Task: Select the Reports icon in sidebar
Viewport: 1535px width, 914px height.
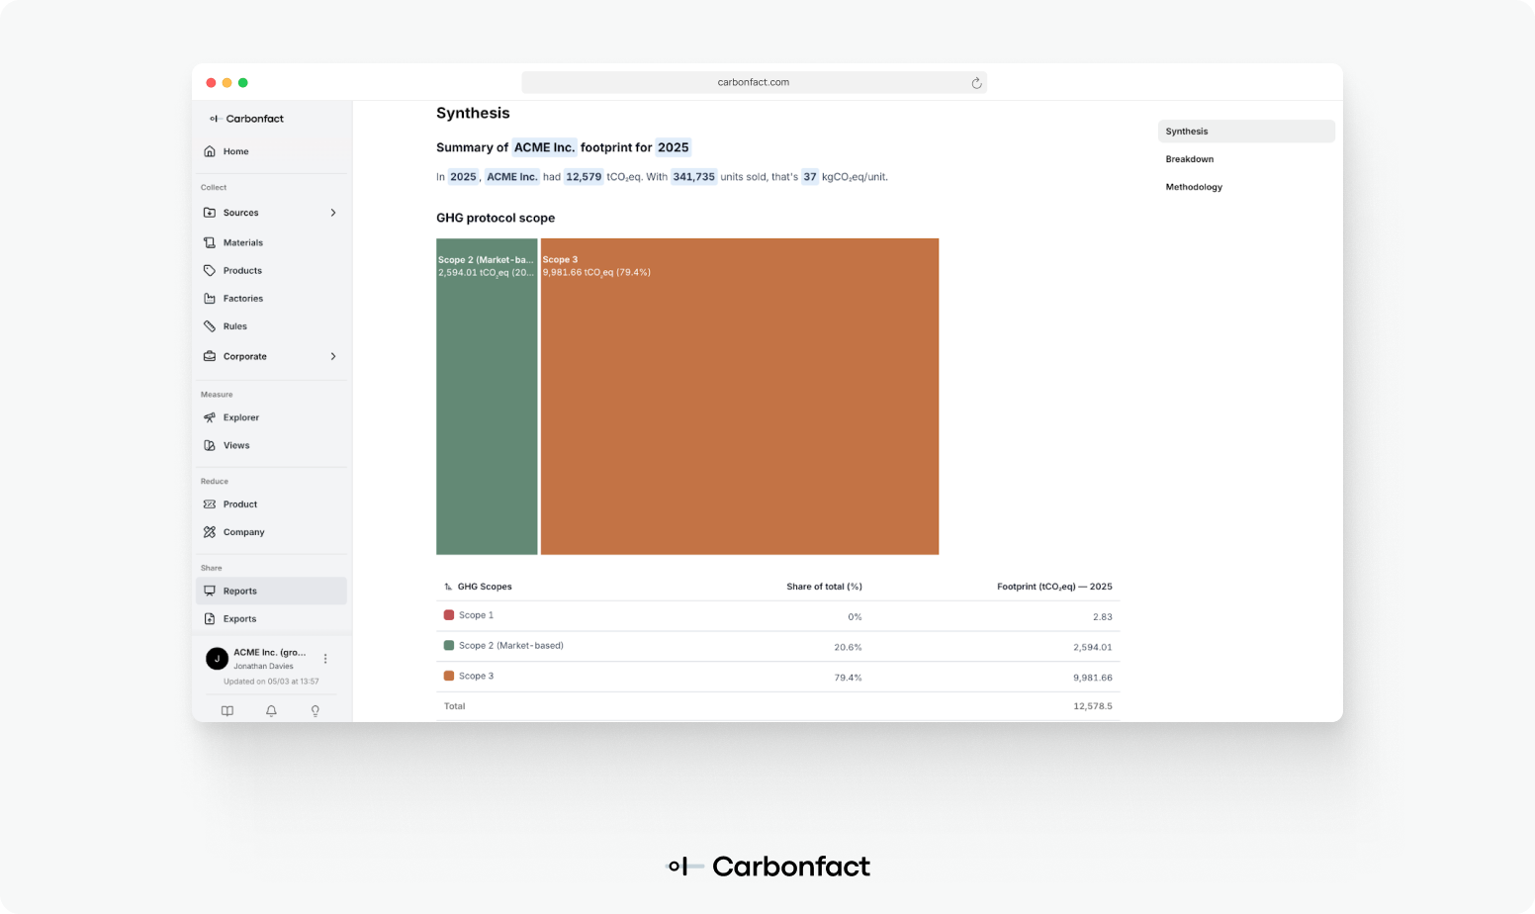Action: 210,591
